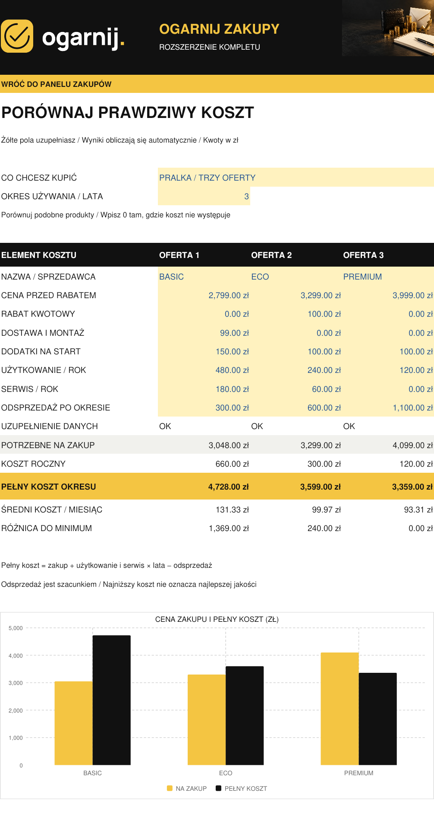Edit the 99.00 zł delivery cost cell
This screenshot has width=434, height=818.
[204, 333]
